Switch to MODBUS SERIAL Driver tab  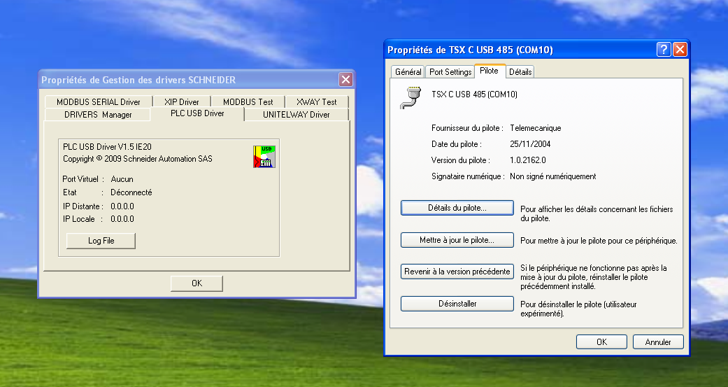click(99, 102)
